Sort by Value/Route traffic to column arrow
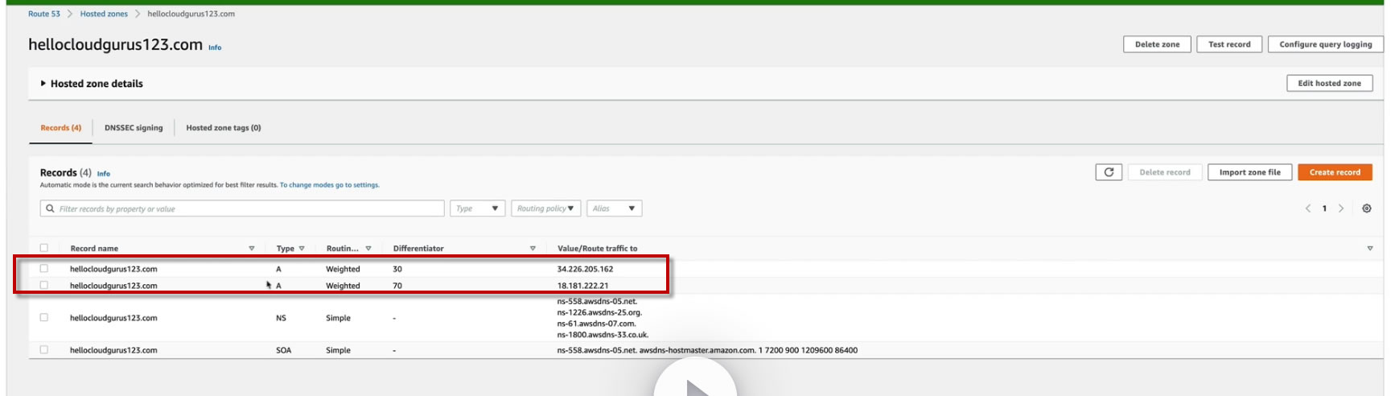 1370,249
